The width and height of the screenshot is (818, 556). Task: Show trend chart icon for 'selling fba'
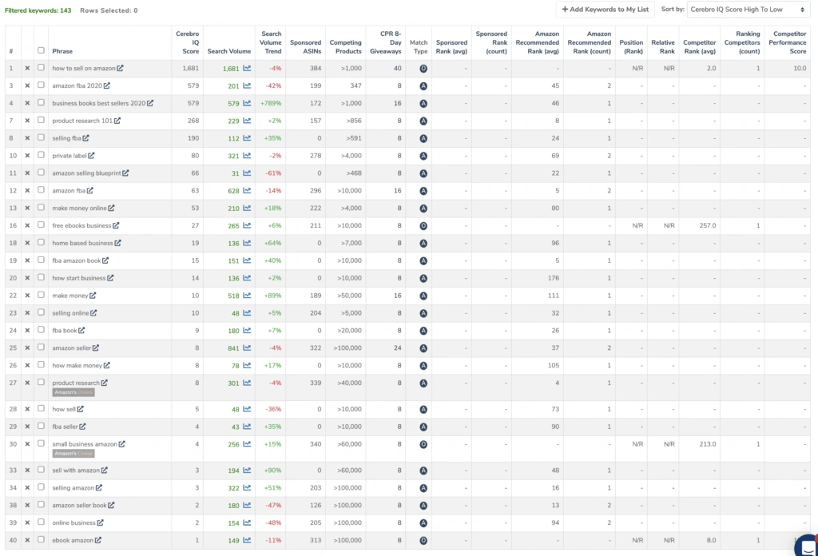point(247,138)
